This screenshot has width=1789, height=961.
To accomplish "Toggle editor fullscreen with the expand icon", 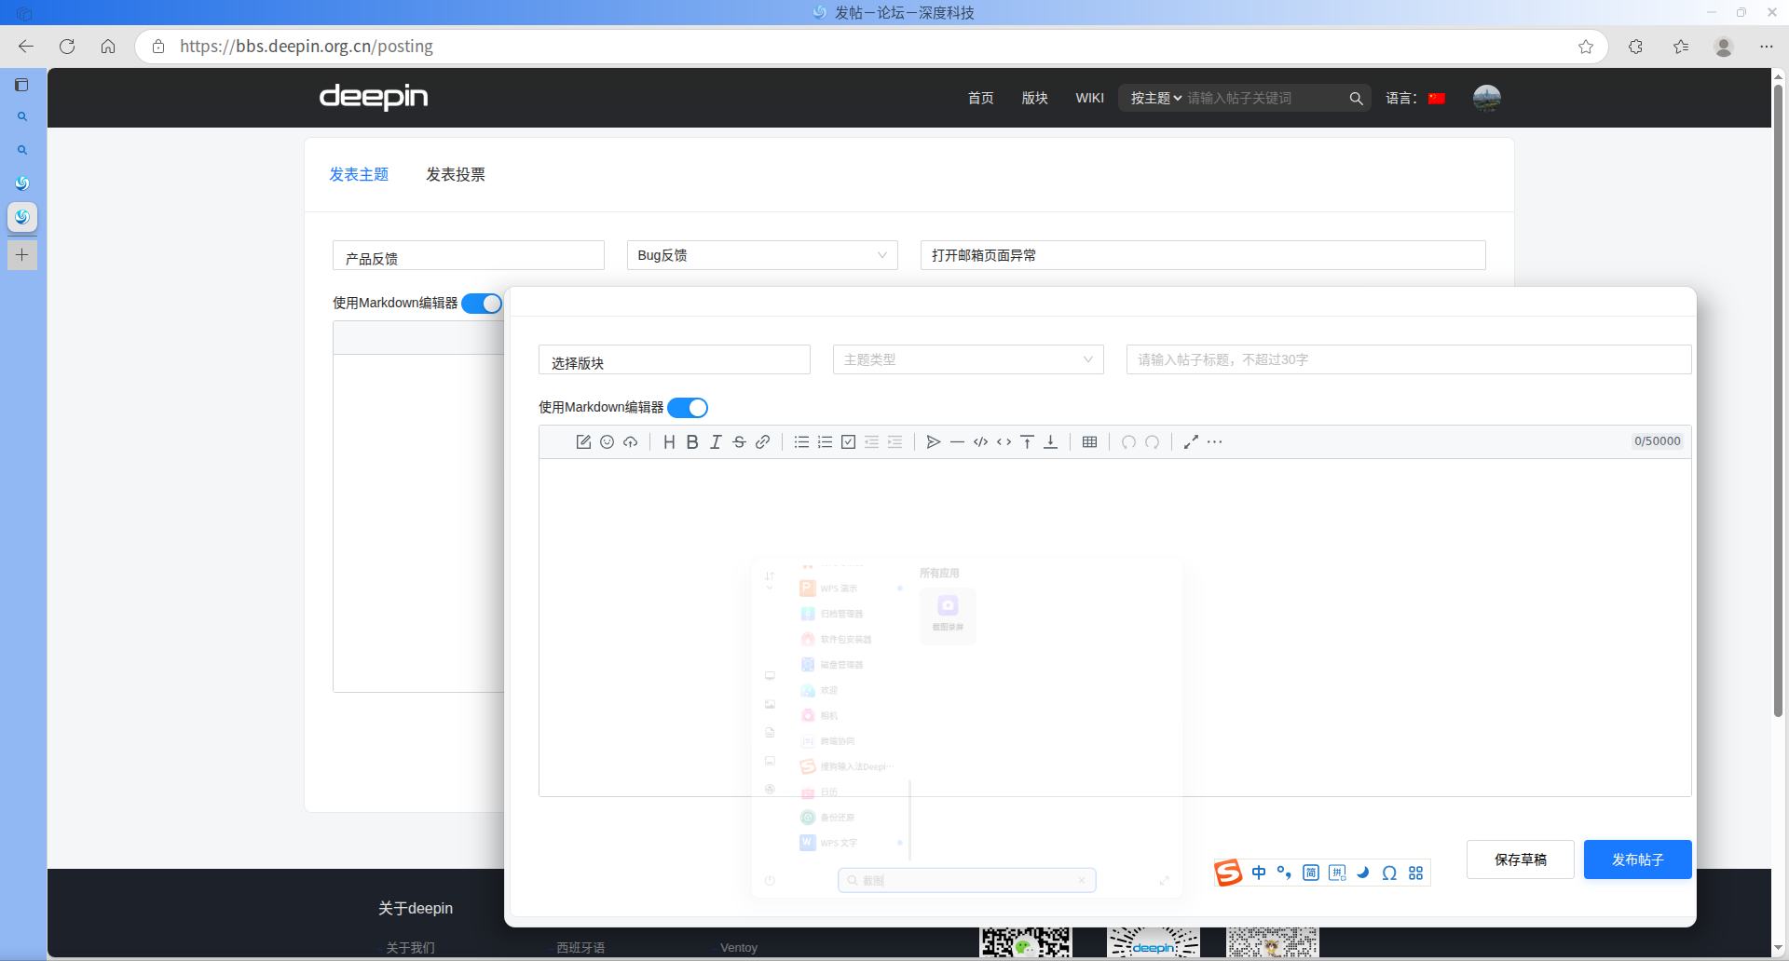I will [x=1191, y=442].
